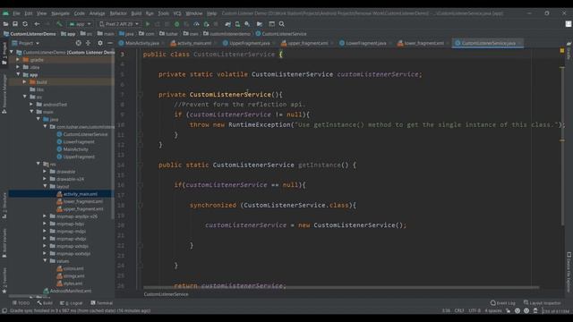Open the Terminal tool window
The width and height of the screenshot is (573, 322).
point(101,303)
